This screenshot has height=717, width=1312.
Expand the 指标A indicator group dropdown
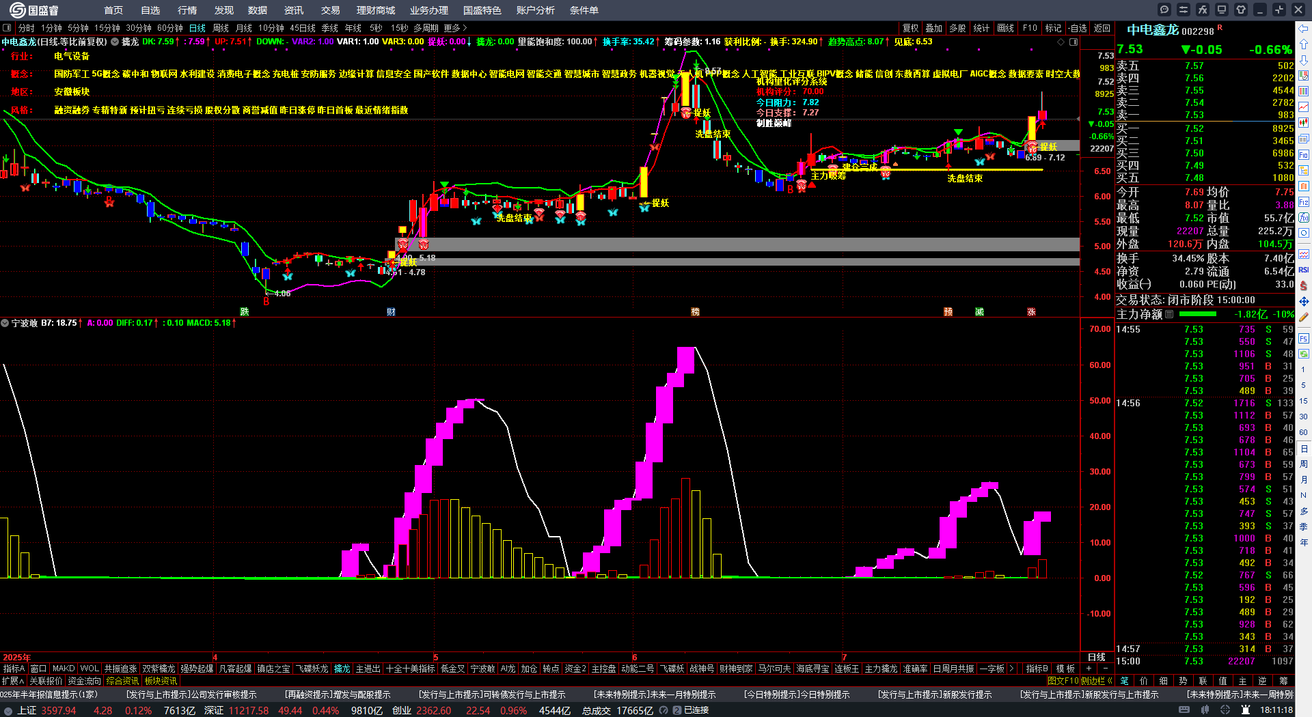coord(14,669)
